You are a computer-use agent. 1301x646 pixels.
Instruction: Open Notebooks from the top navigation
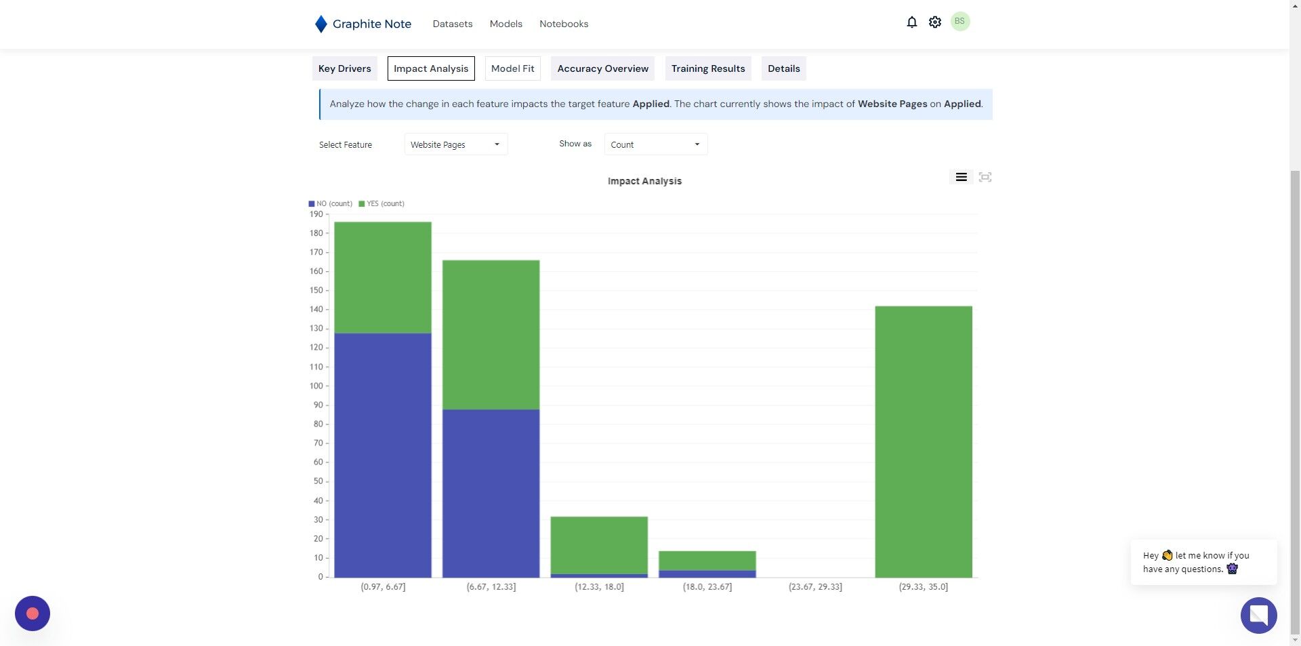[564, 24]
